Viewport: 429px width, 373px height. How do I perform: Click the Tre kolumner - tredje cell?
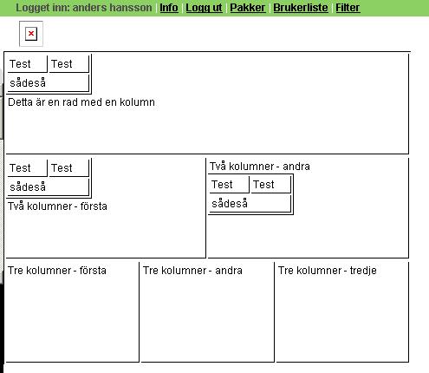coord(342,312)
